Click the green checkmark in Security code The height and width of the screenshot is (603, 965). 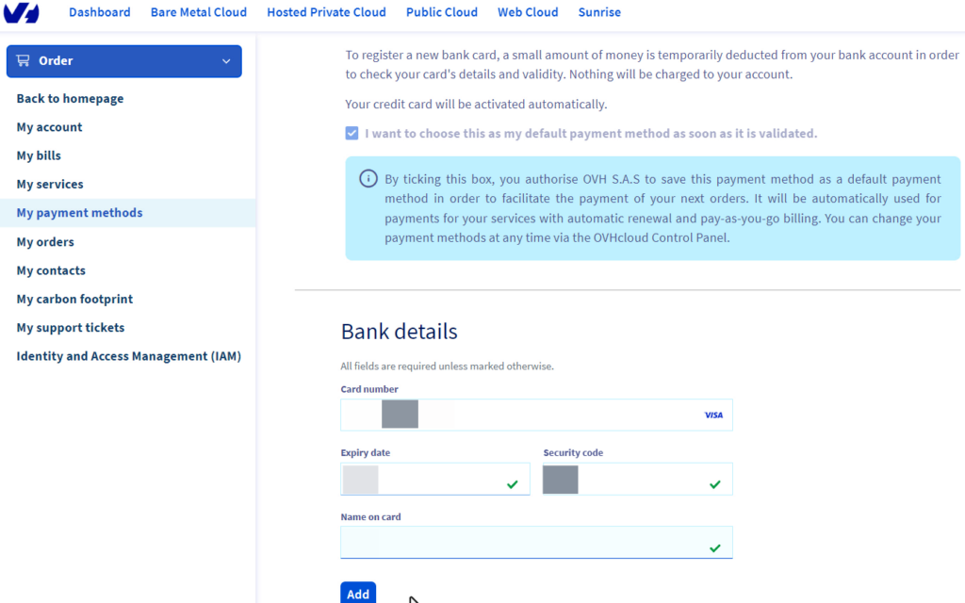(x=714, y=484)
